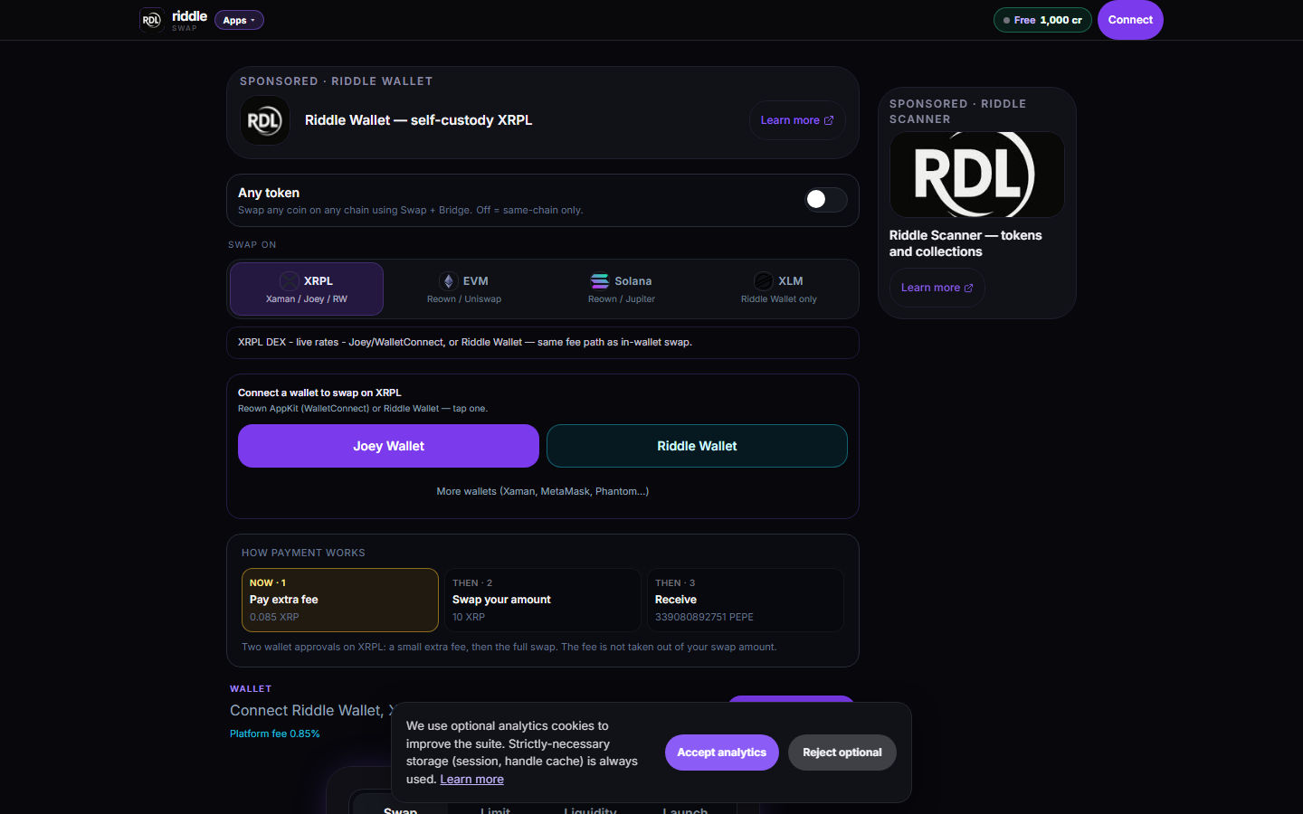The width and height of the screenshot is (1303, 814).
Task: Click external link icon on Riddle Scanner Learn more
Action: [x=969, y=288]
